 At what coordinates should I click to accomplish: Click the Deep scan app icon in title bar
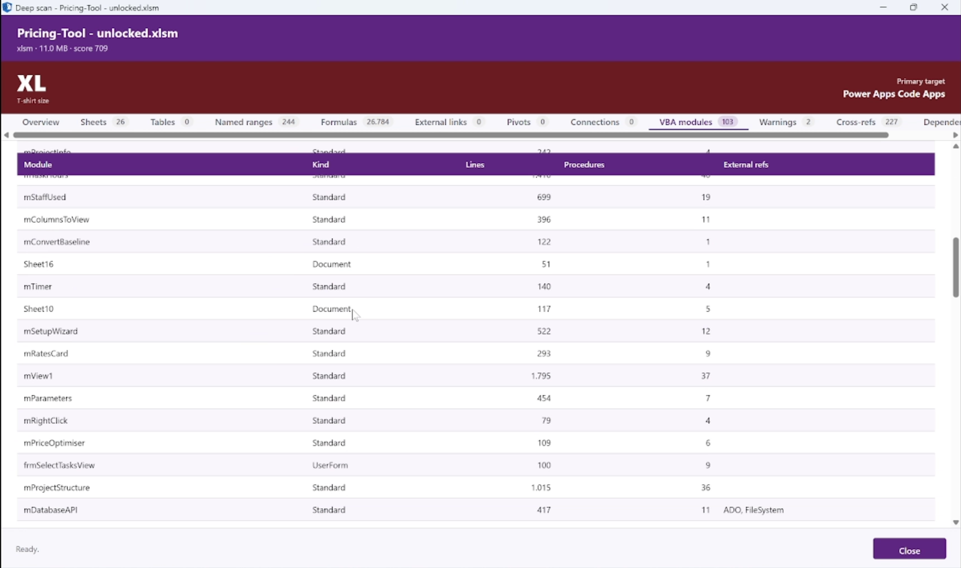tap(7, 7)
